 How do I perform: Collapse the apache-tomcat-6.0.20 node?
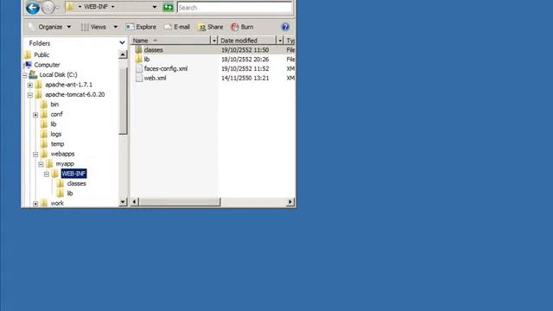coord(30,94)
